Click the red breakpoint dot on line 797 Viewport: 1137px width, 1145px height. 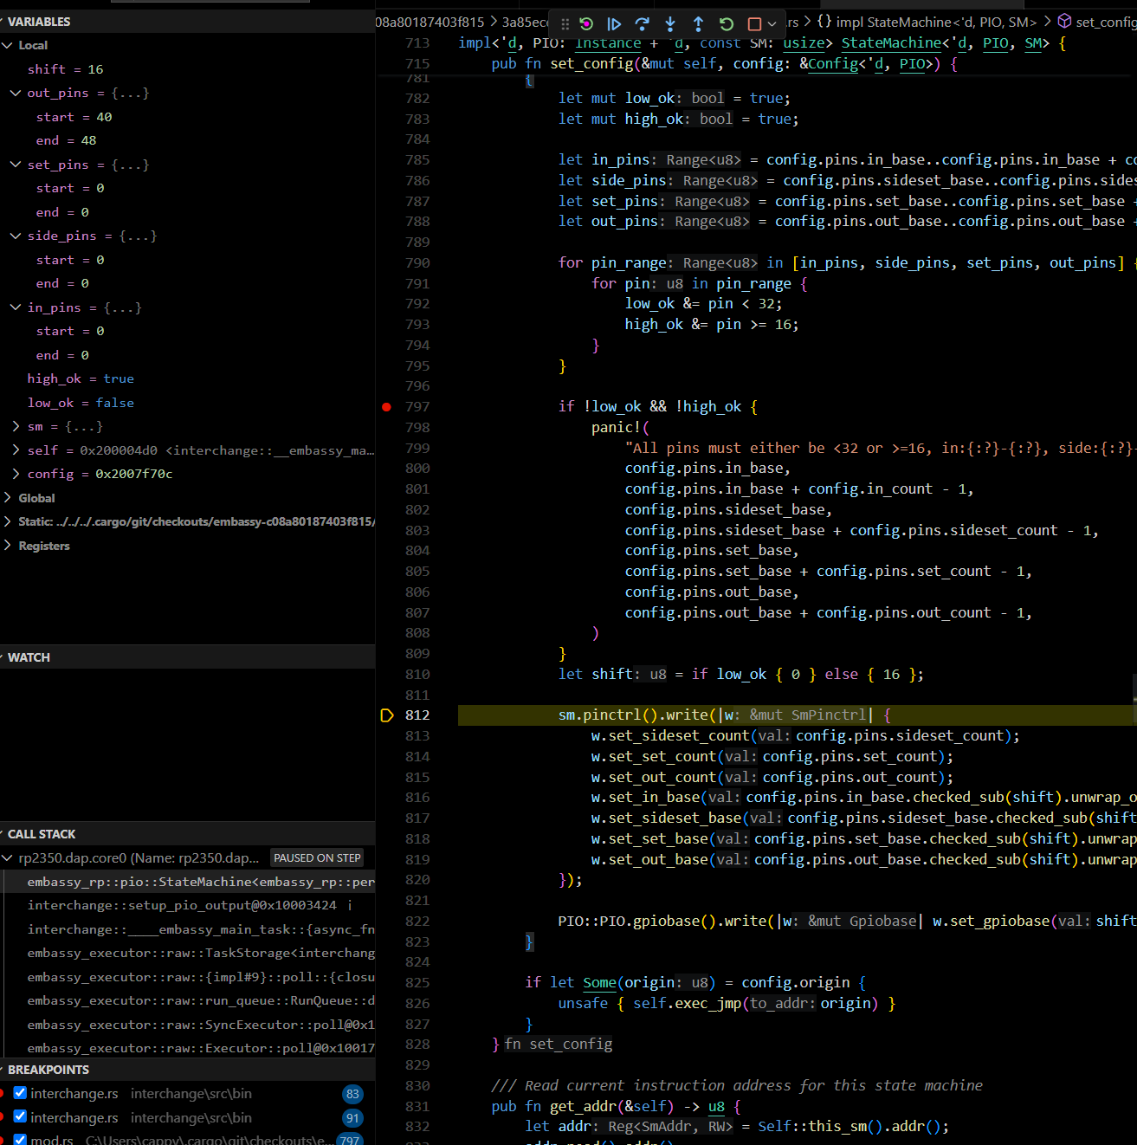click(386, 407)
